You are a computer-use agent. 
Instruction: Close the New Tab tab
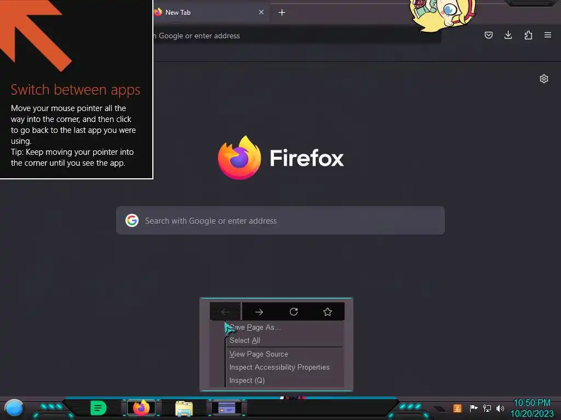click(261, 12)
